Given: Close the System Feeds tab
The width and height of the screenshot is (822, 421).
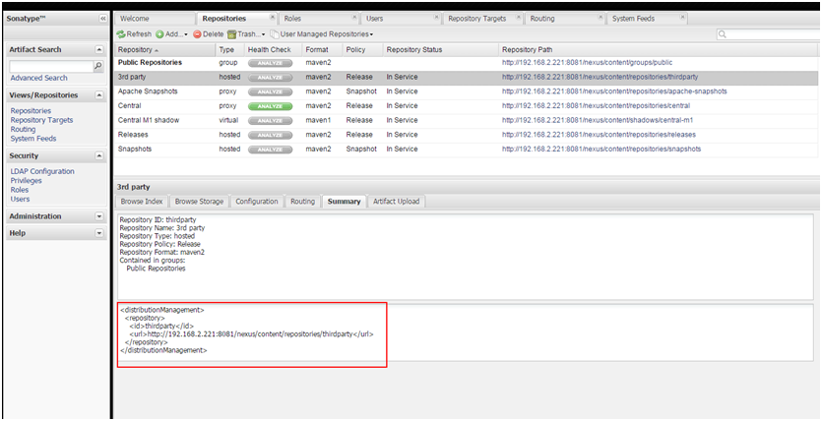Looking at the screenshot, I should point(682,17).
